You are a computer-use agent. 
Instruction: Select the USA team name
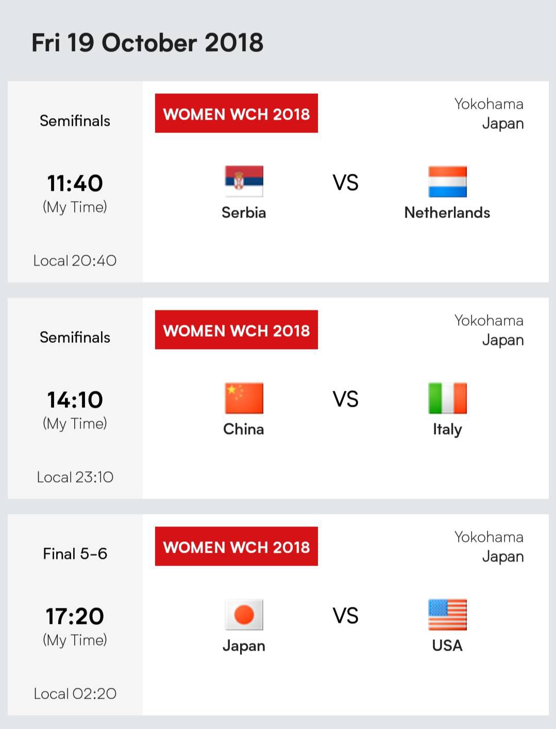tap(447, 645)
